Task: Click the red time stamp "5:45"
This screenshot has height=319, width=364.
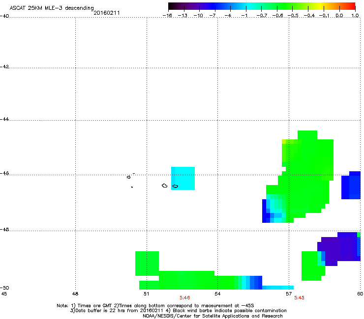Action: [299, 298]
